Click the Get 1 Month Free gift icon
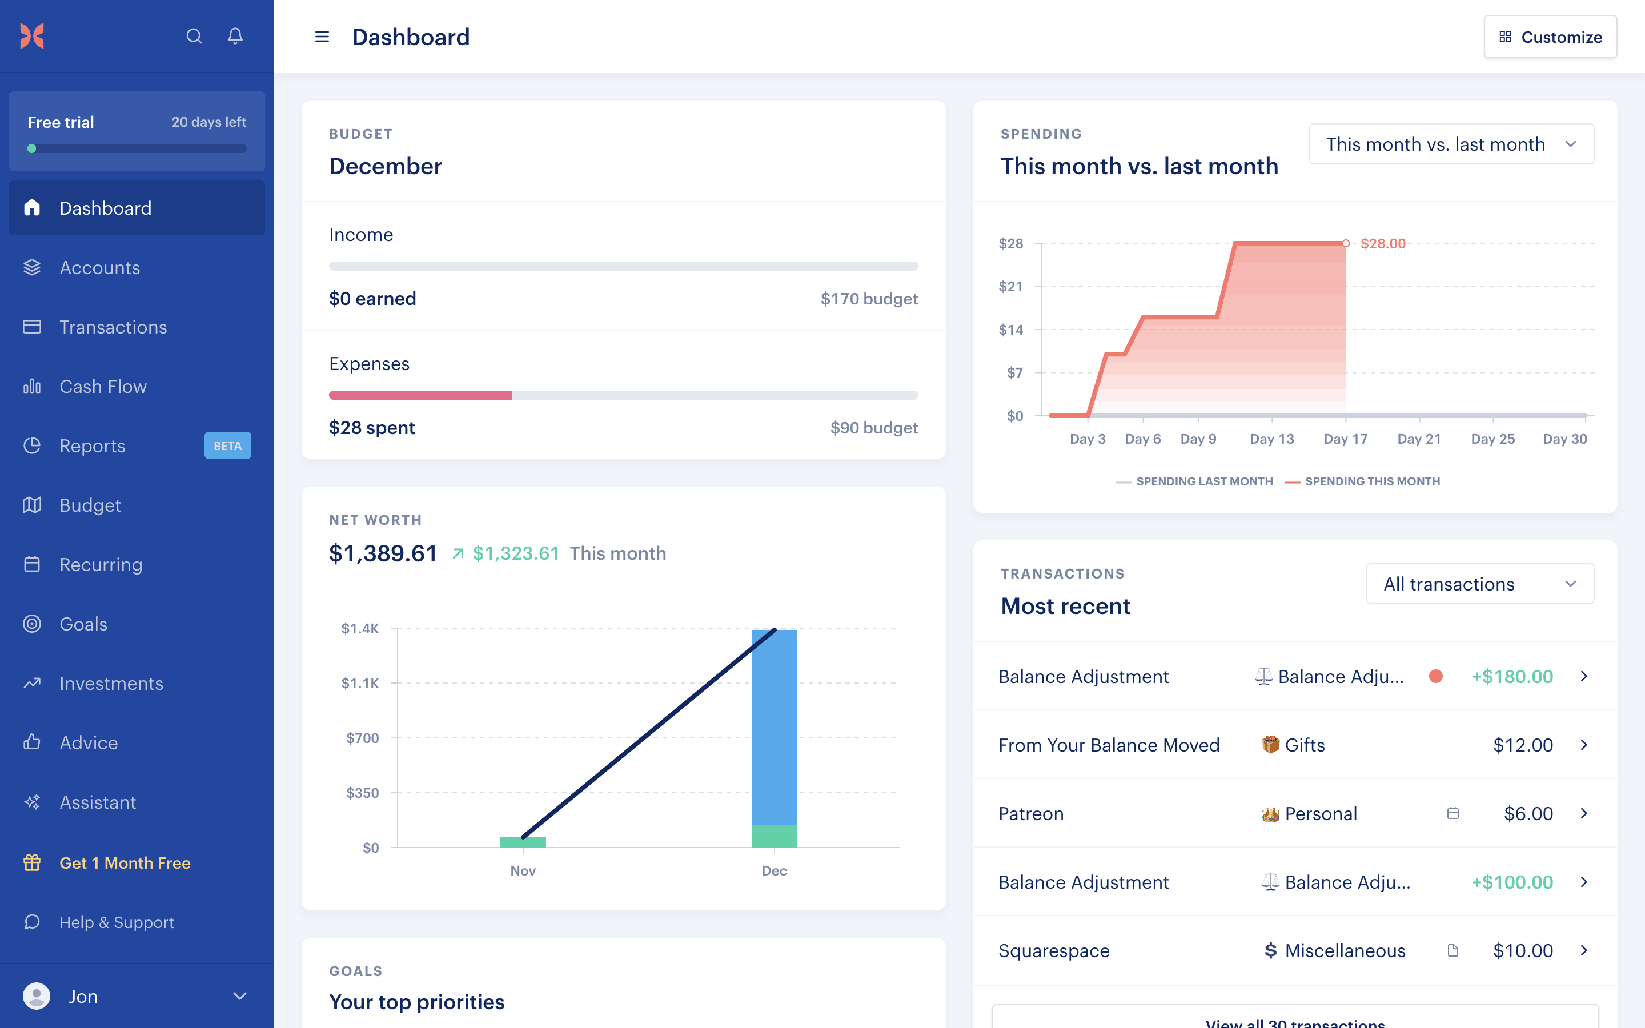 pos(32,863)
